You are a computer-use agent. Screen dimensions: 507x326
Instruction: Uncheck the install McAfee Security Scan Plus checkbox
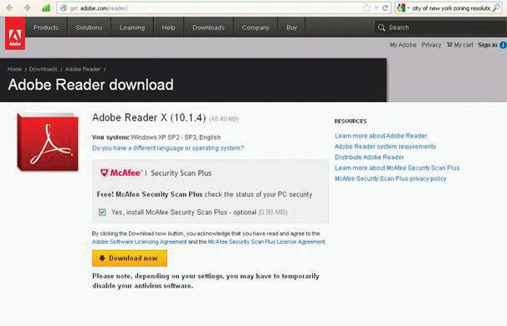(x=102, y=212)
